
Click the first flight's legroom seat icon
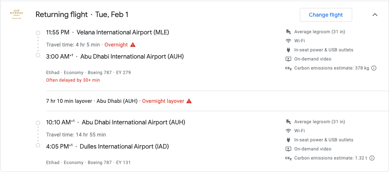(x=288, y=32)
